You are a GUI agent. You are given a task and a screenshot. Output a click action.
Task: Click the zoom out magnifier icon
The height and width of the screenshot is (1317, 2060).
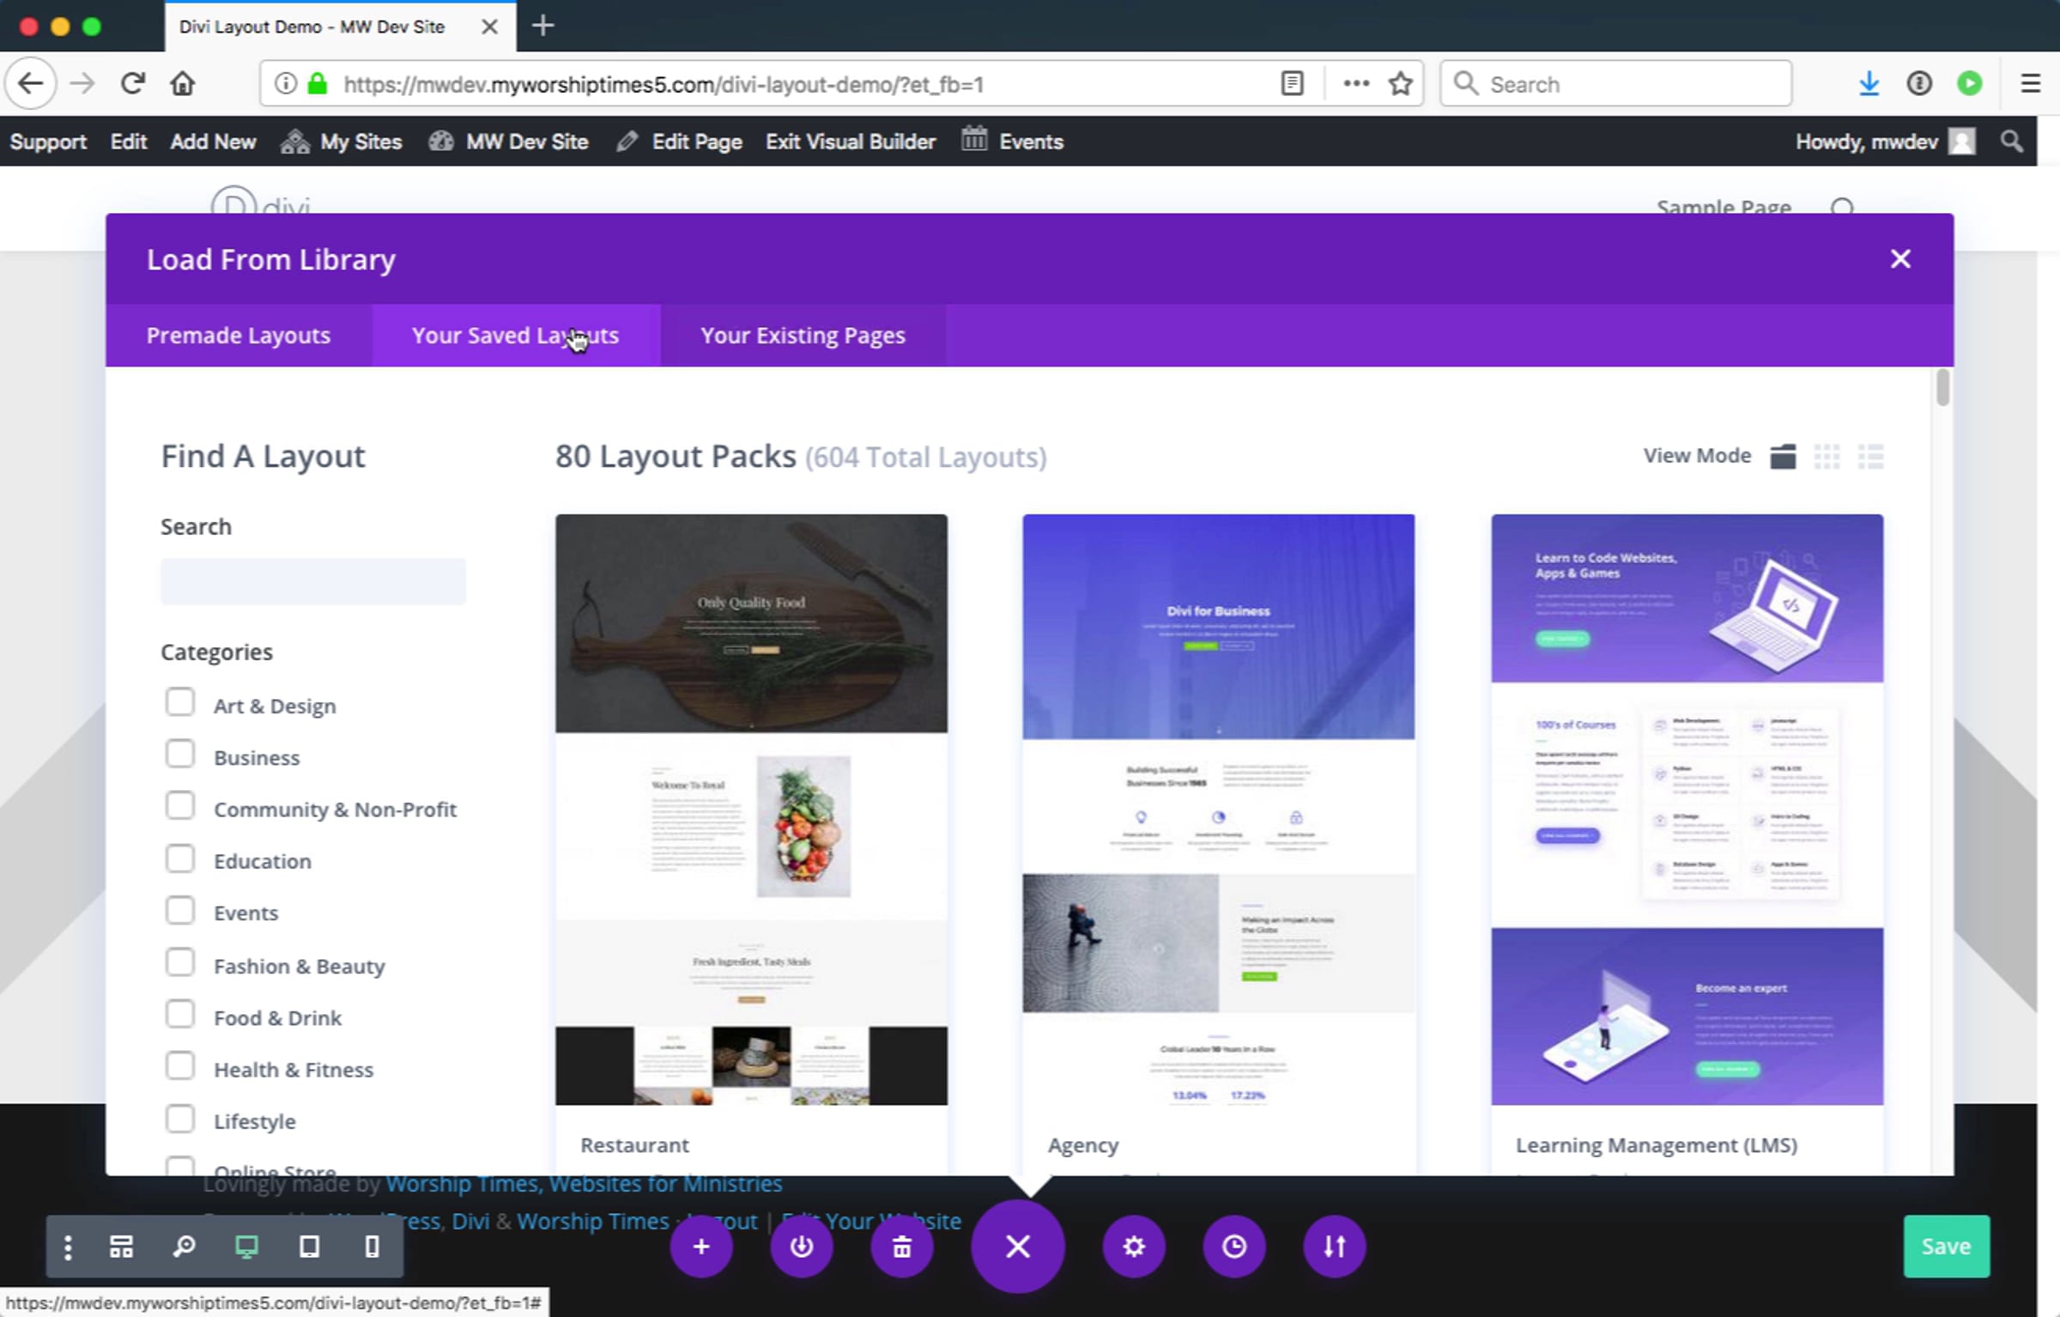[184, 1247]
